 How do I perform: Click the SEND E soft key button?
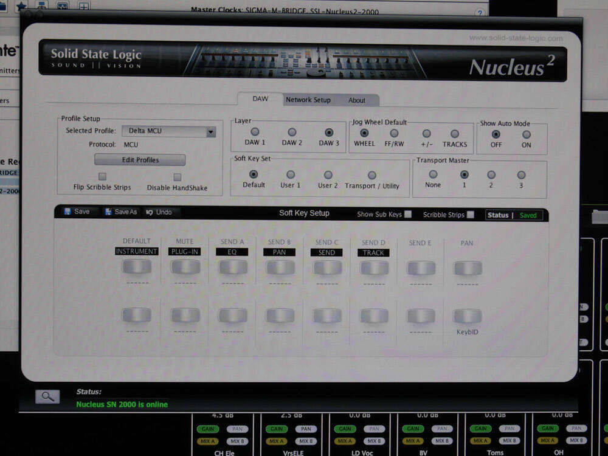tap(421, 268)
